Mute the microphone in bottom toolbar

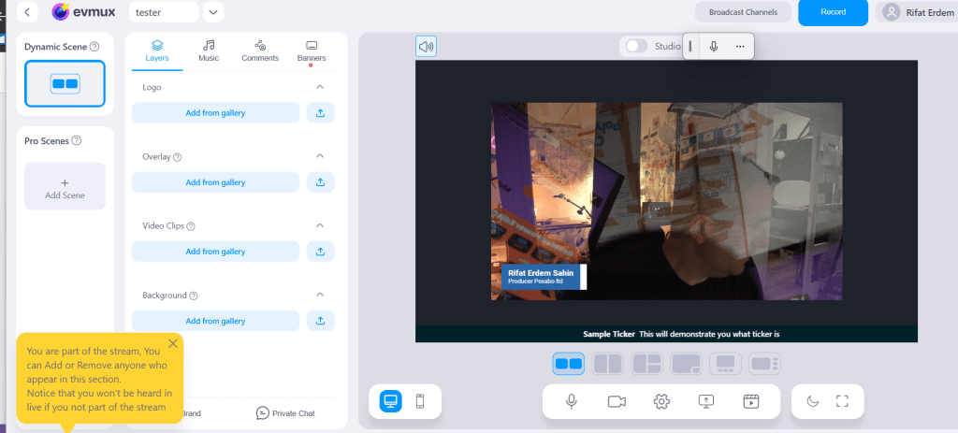(x=572, y=401)
